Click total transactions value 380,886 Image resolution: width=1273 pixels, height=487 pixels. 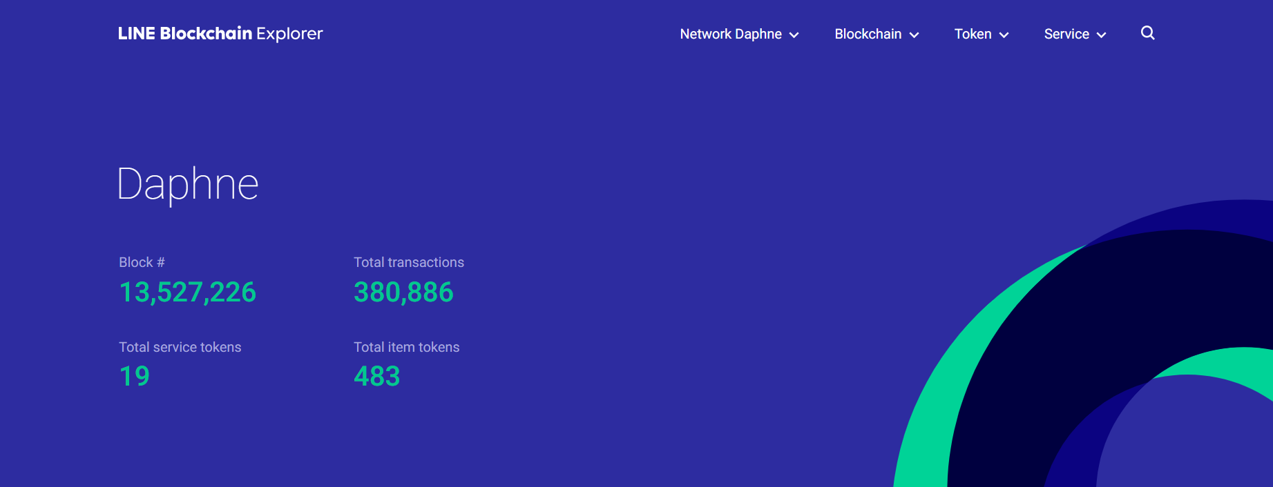[x=403, y=292]
